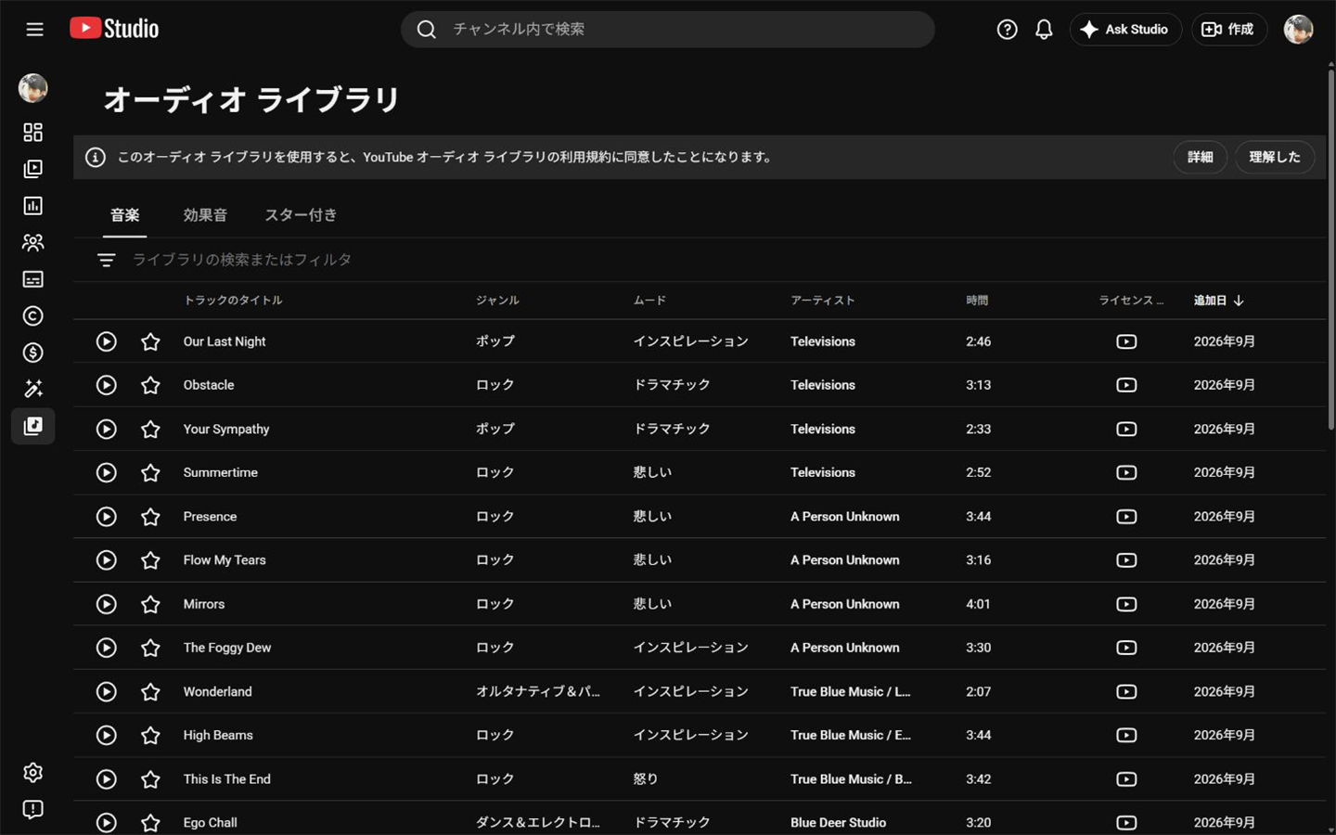
Task: Star the track Your Sympathy
Action: click(x=150, y=429)
